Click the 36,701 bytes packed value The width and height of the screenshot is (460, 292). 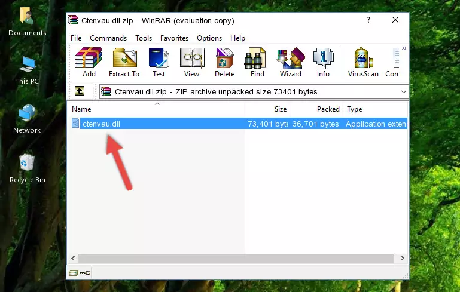pos(315,124)
